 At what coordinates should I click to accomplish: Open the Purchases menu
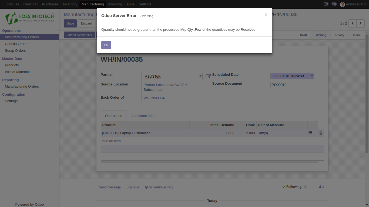pos(50,4)
